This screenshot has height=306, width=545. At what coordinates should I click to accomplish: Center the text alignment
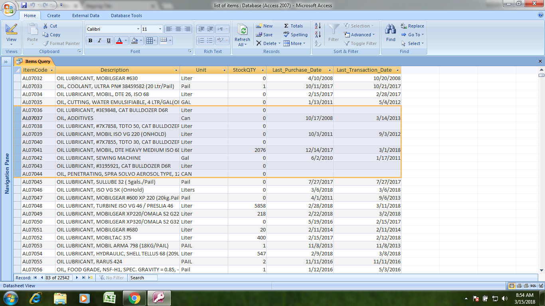point(178,29)
